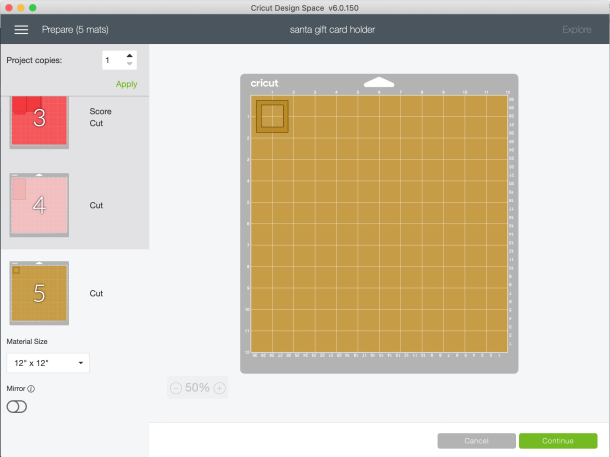Open the hamburger menu icon

(21, 29)
